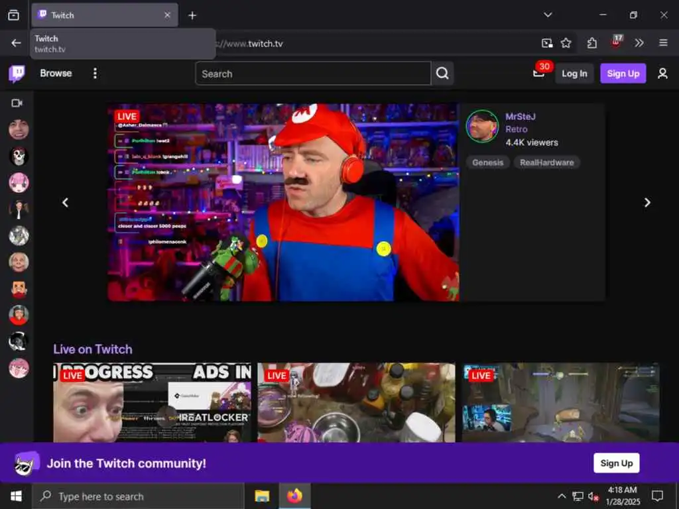Focus the Search input field

coord(313,74)
